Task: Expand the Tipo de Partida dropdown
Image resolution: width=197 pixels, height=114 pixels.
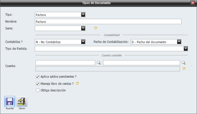Action: [186, 48]
